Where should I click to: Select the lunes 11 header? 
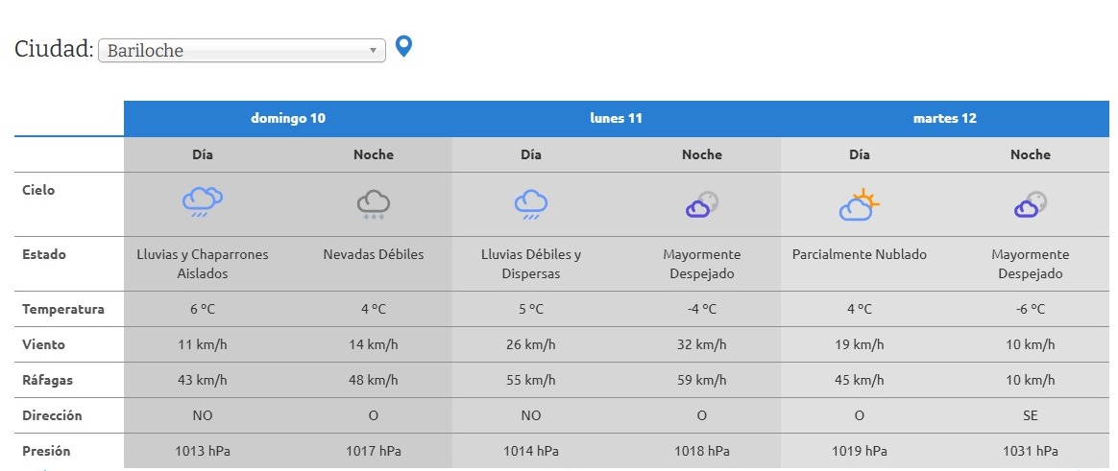[x=616, y=119]
